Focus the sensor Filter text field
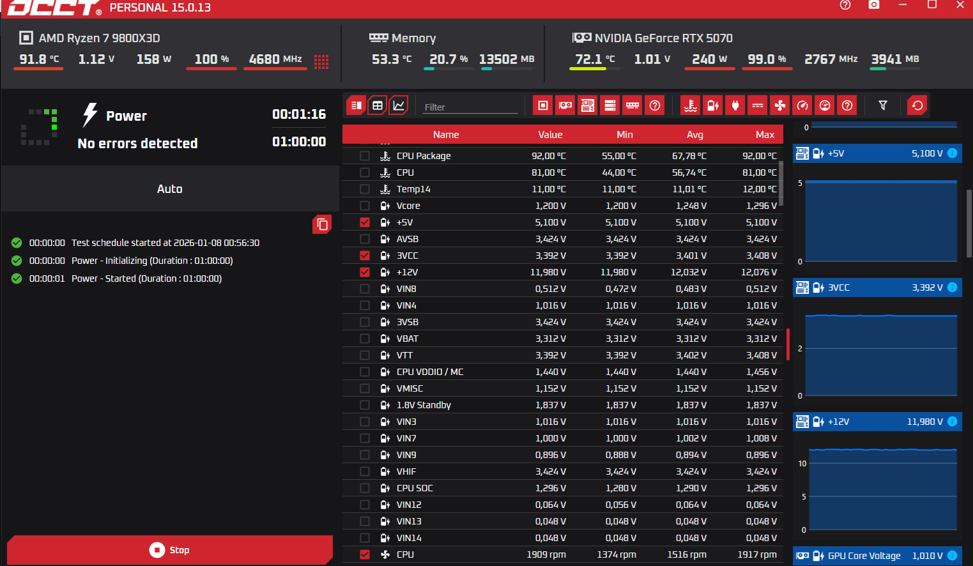Image resolution: width=973 pixels, height=566 pixels. pyautogui.click(x=470, y=107)
